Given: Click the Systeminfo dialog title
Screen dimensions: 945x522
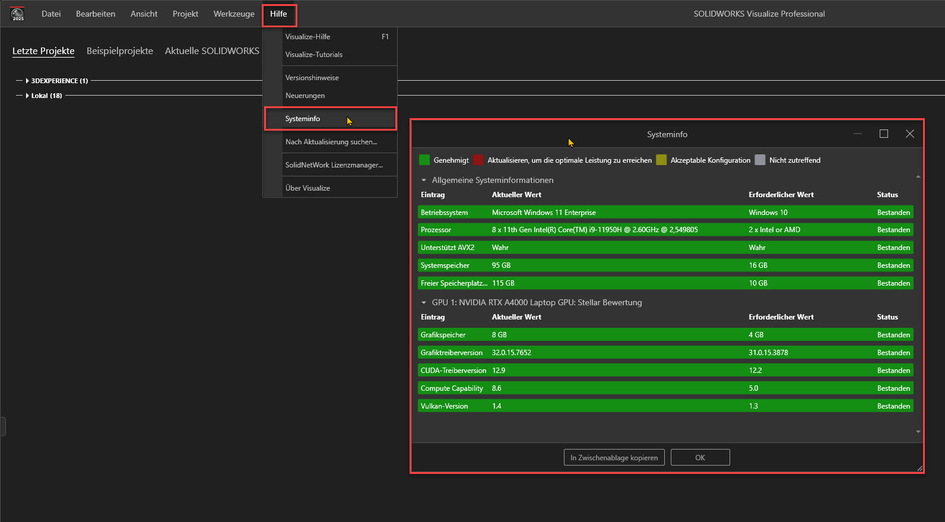Looking at the screenshot, I should 667,134.
